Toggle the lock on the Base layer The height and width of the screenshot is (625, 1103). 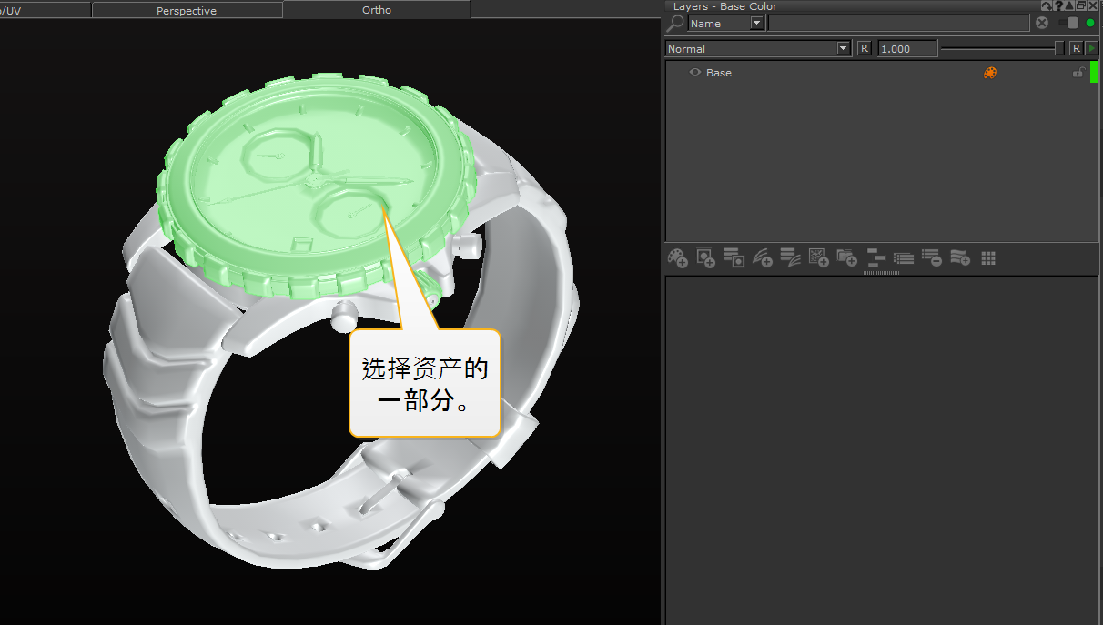[1078, 73]
